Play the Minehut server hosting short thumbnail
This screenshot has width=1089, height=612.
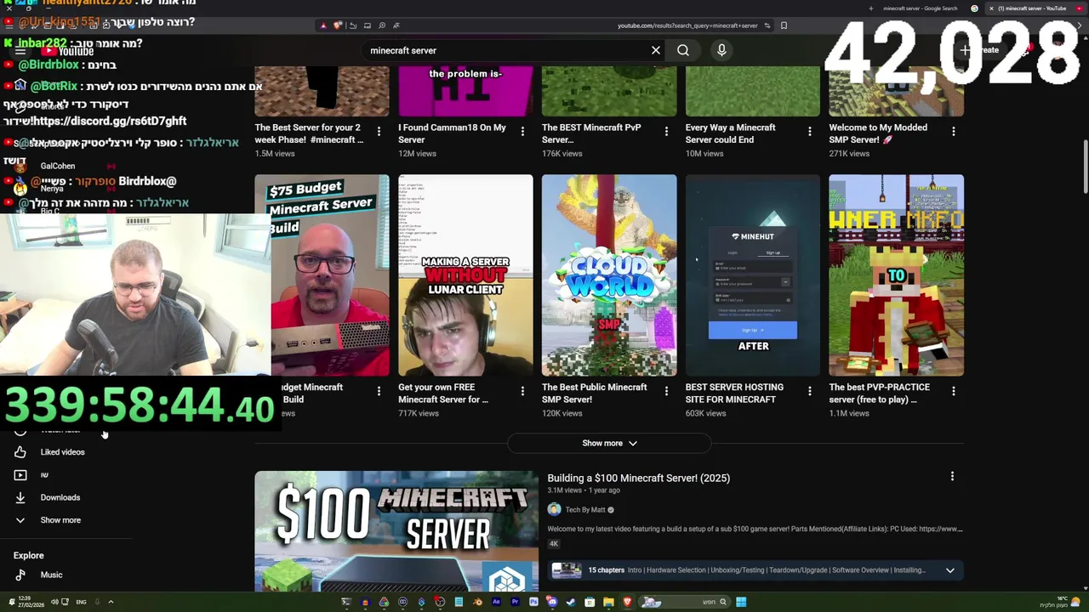[x=753, y=275]
